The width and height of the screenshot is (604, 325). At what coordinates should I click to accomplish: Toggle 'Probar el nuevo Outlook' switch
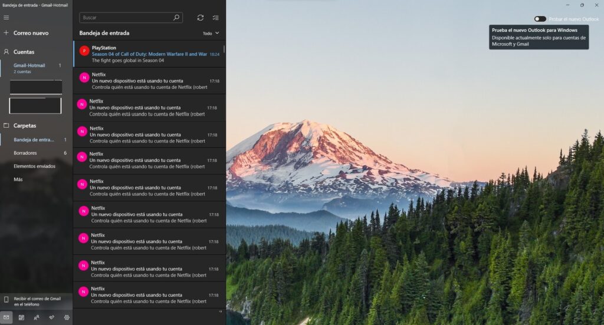[540, 19]
